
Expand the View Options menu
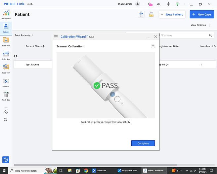pos(200,25)
